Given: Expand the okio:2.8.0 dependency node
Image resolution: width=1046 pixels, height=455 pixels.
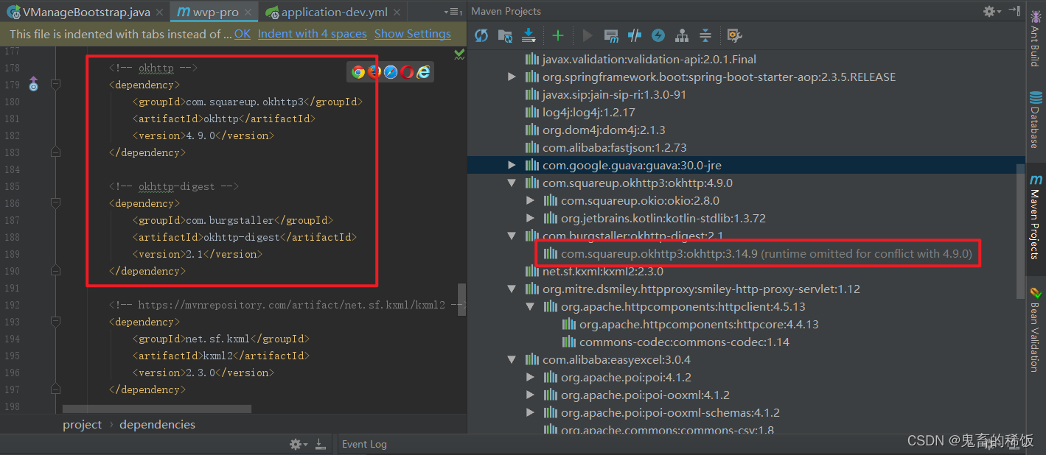Looking at the screenshot, I should click(530, 201).
